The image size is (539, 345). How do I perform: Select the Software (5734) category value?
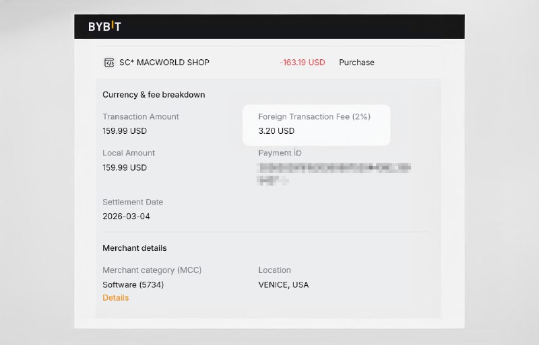133,284
